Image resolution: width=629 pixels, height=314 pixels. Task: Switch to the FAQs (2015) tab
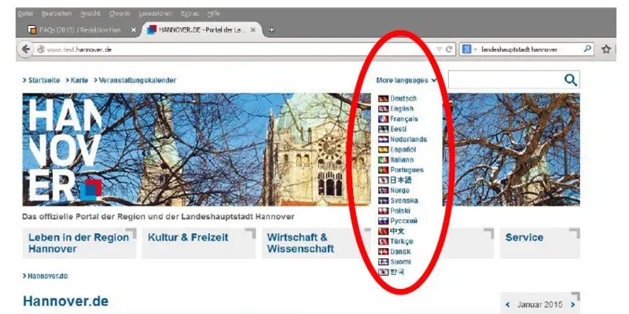(82, 30)
